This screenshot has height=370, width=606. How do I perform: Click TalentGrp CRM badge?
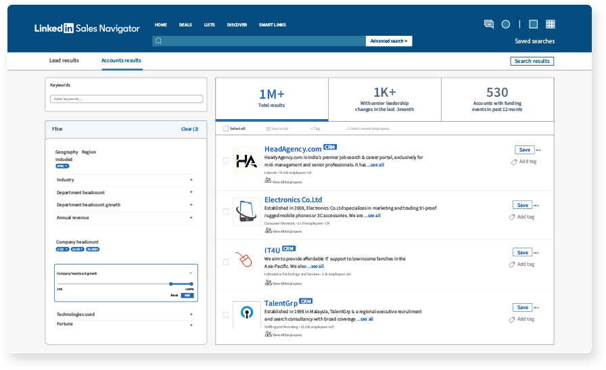pyautogui.click(x=306, y=301)
